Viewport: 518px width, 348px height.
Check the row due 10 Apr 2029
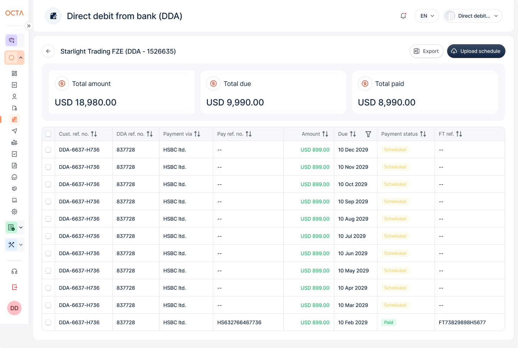tap(48, 288)
